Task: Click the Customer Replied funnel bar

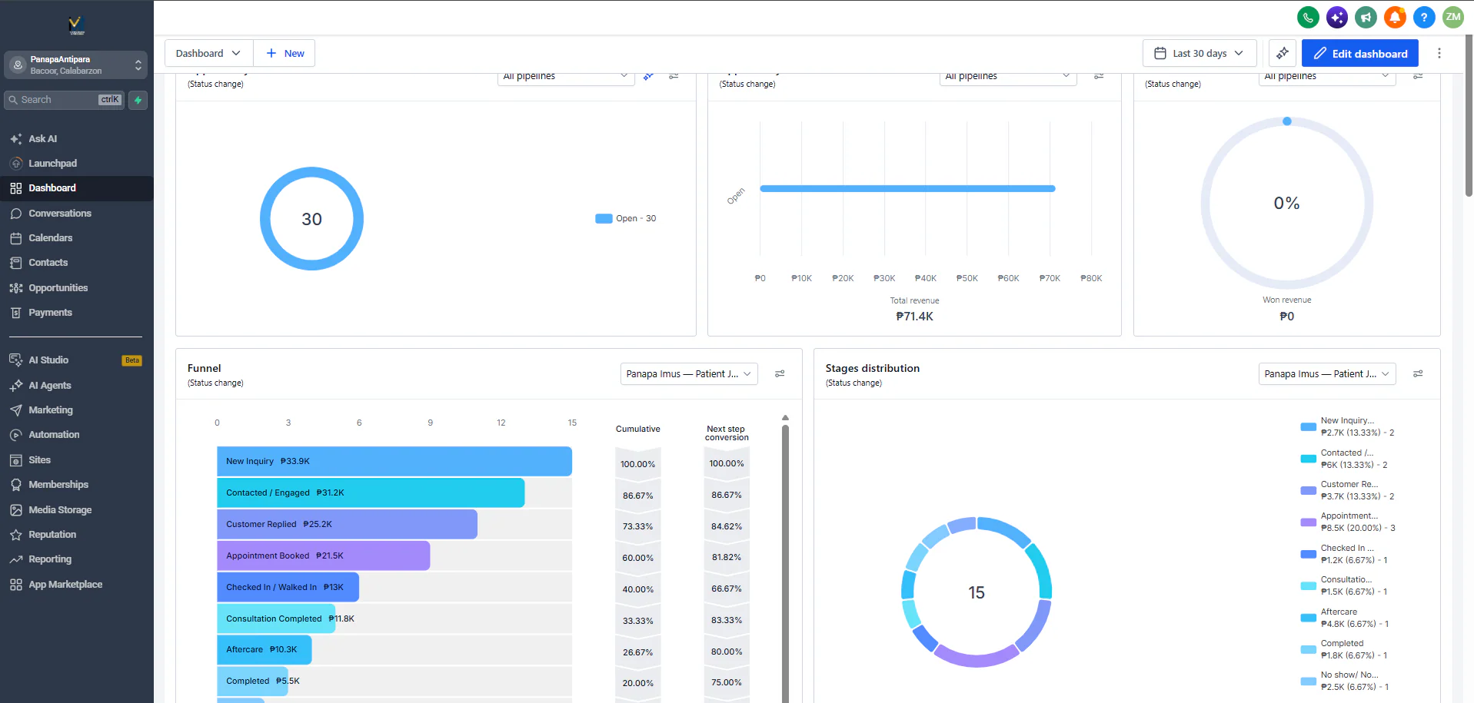Action: click(347, 524)
